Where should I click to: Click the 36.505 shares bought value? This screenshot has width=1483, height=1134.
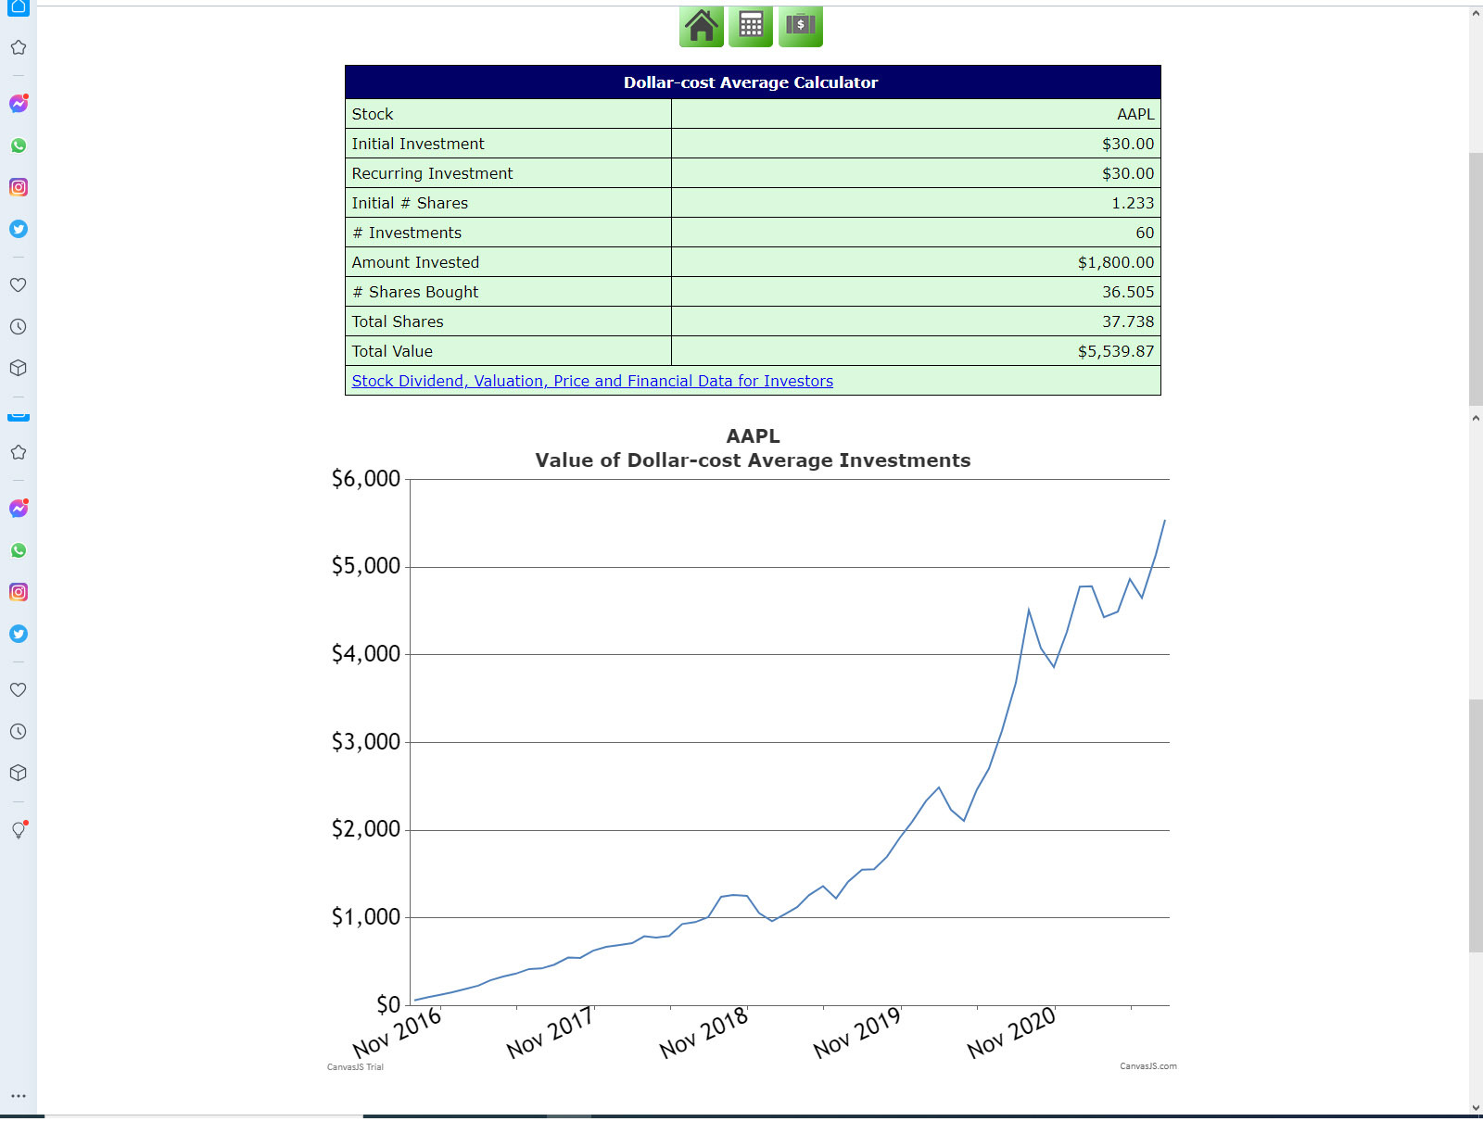coord(1128,292)
